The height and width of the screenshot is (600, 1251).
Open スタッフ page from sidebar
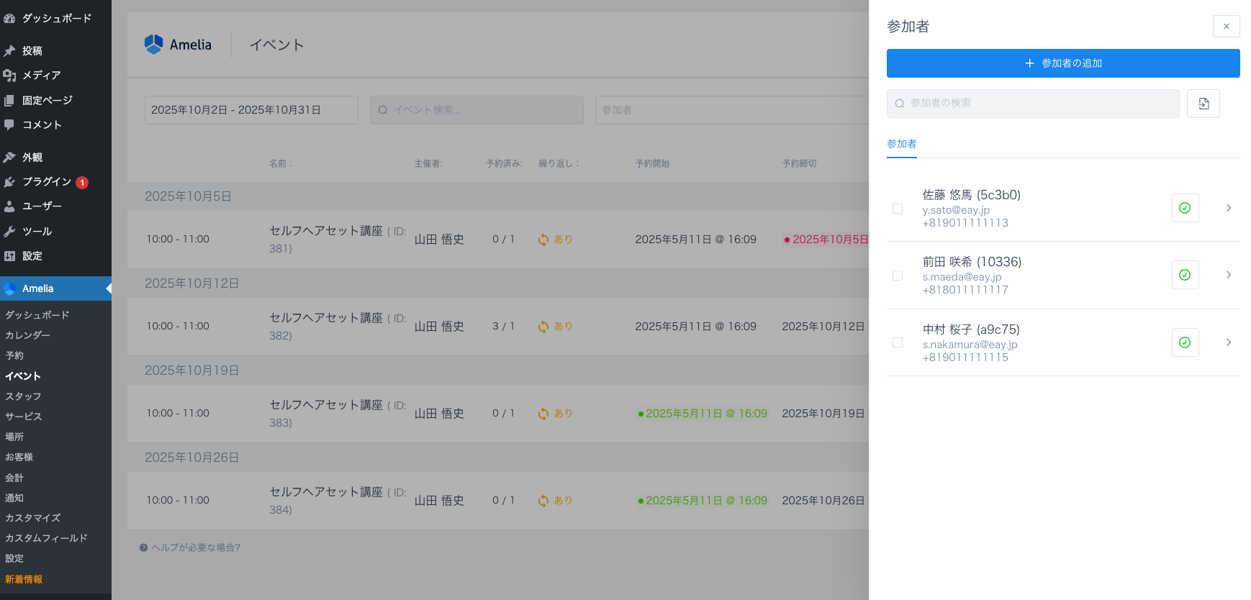click(x=23, y=396)
